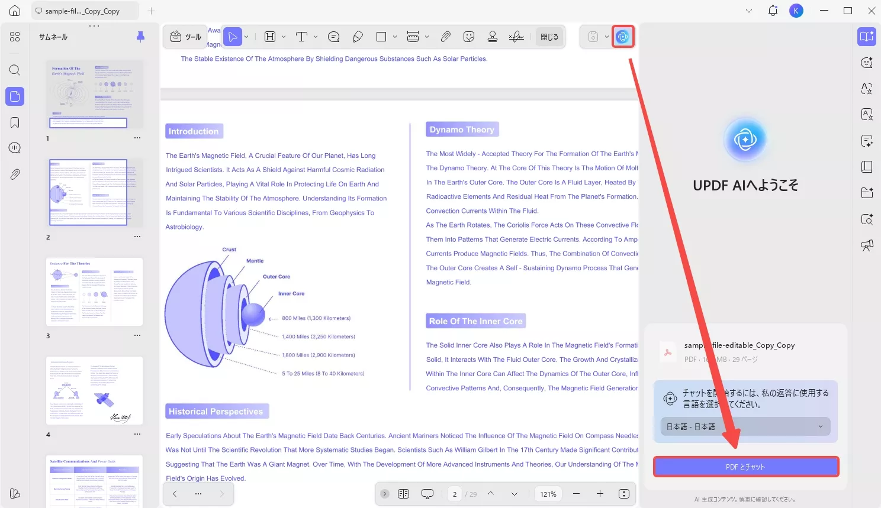Select the page 3 thumbnail
This screenshot has height=508, width=881.
pos(95,292)
